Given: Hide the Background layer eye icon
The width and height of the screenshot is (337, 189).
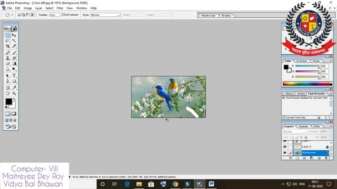Looking at the screenshot, I should (285, 153).
